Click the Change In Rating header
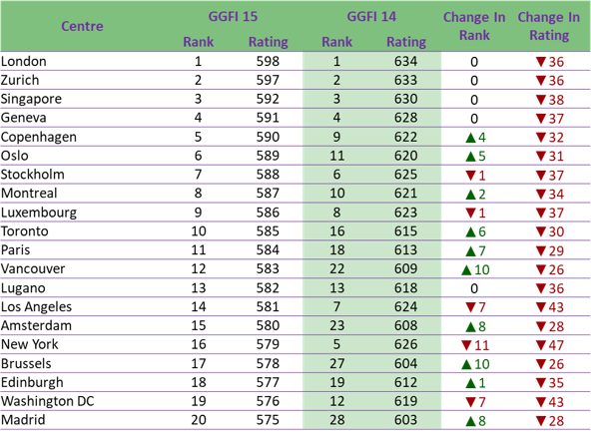The width and height of the screenshot is (591, 439). (549, 26)
